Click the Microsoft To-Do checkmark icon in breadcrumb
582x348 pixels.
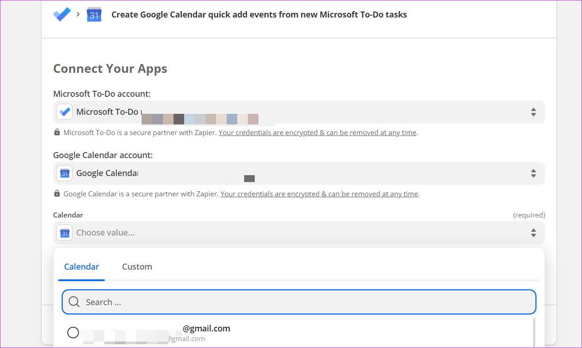point(61,14)
